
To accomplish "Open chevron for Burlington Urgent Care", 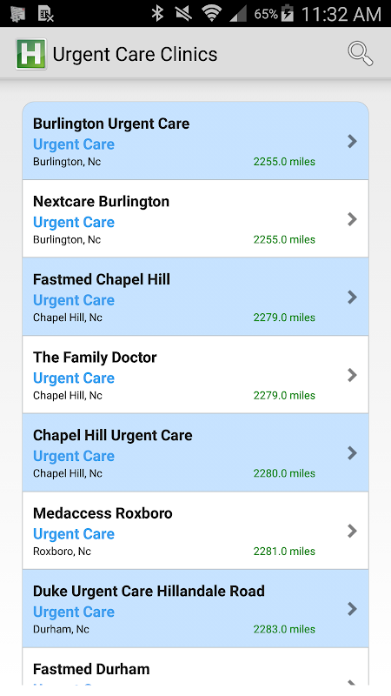I will pos(353,141).
